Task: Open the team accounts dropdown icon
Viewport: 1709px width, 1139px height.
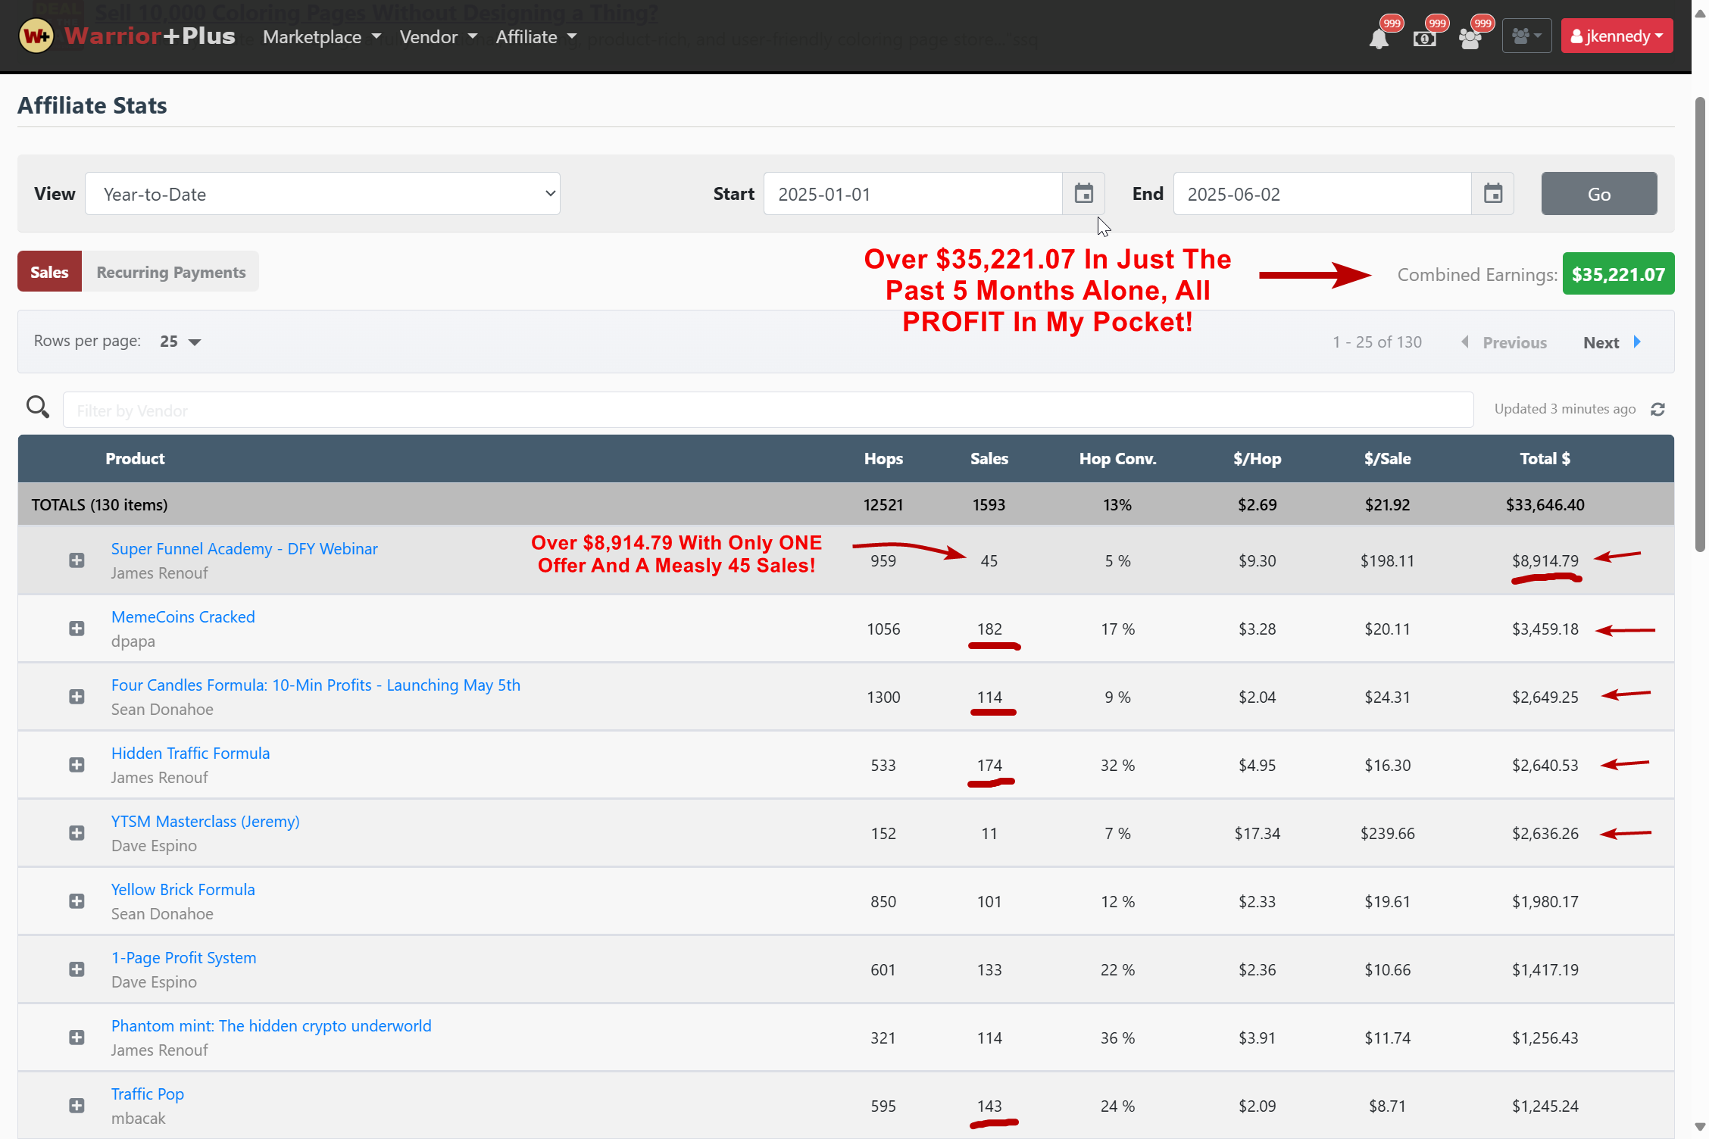Action: click(x=1526, y=36)
